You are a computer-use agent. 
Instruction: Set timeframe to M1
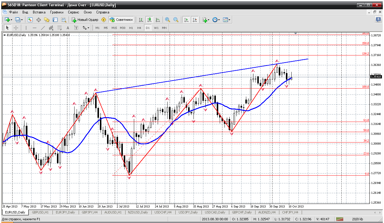(97, 28)
